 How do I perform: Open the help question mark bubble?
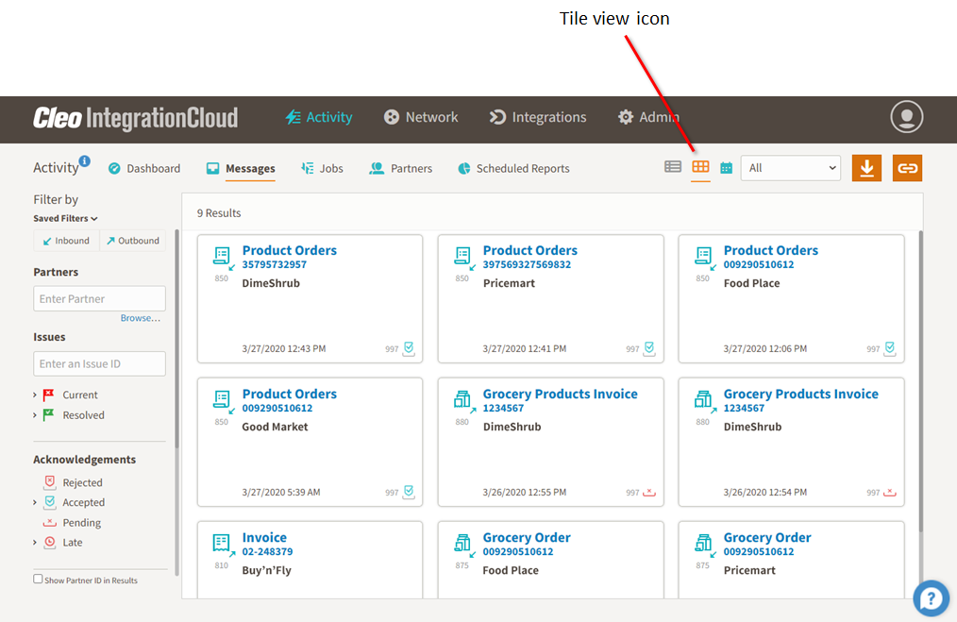click(931, 597)
